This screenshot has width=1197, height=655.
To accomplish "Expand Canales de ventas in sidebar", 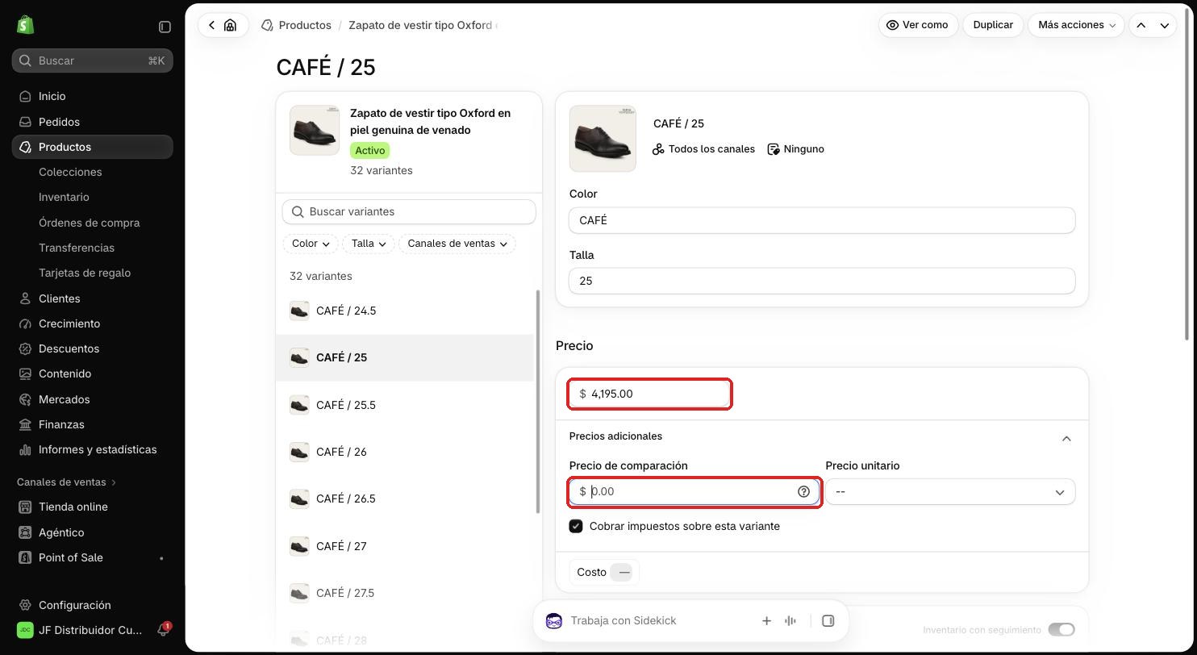I will click(x=67, y=482).
